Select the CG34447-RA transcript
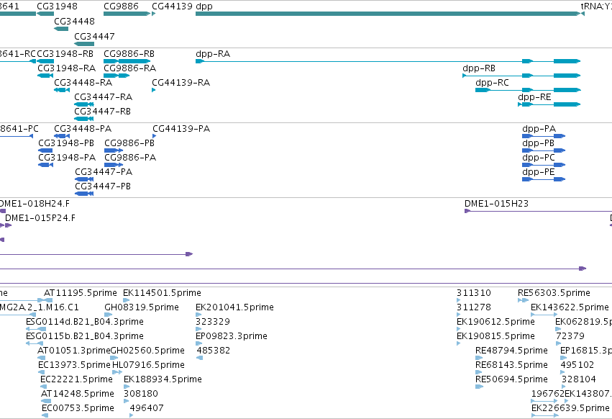612x419 pixels. click(x=84, y=104)
